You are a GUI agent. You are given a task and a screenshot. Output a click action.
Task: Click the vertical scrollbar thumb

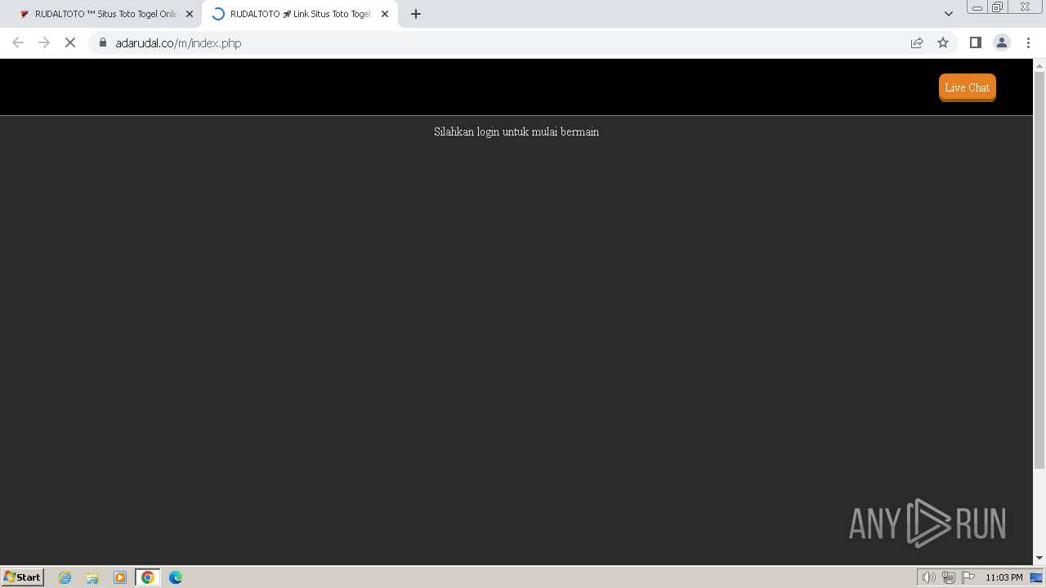tap(1039, 270)
